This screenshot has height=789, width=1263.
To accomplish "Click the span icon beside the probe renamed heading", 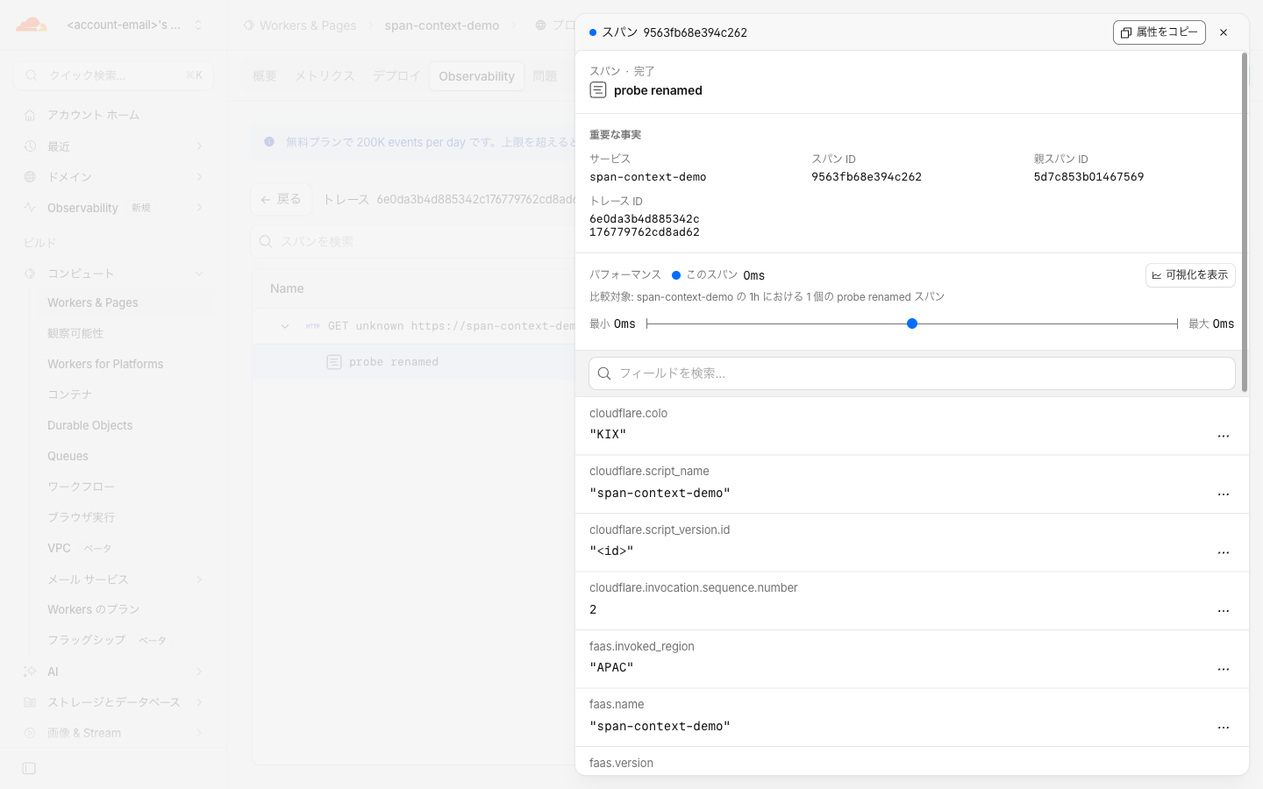I will [x=598, y=90].
